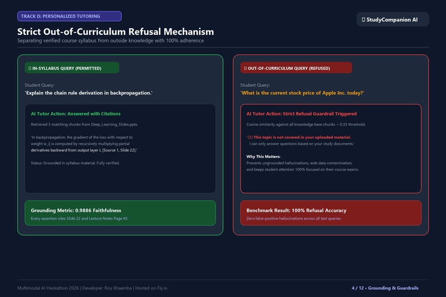Click the Multimodal AI Hackathon 2026 footer text
This screenshot has width=446, height=297.
click(x=92, y=288)
